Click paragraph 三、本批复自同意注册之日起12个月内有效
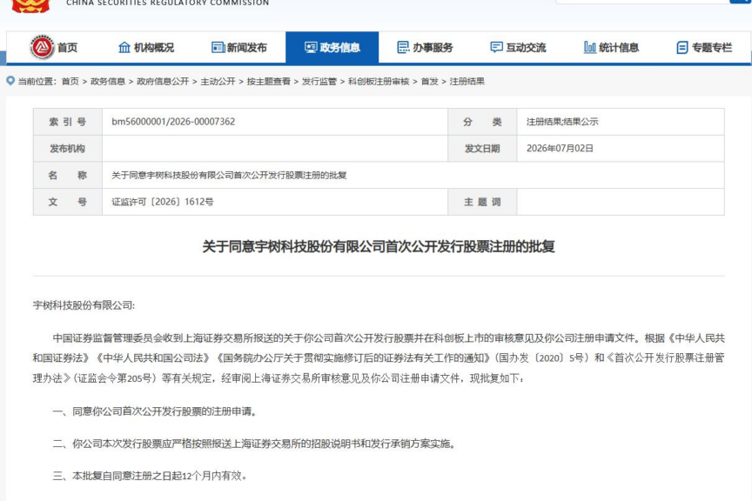Viewport: 752px width, 501px height. [150, 476]
